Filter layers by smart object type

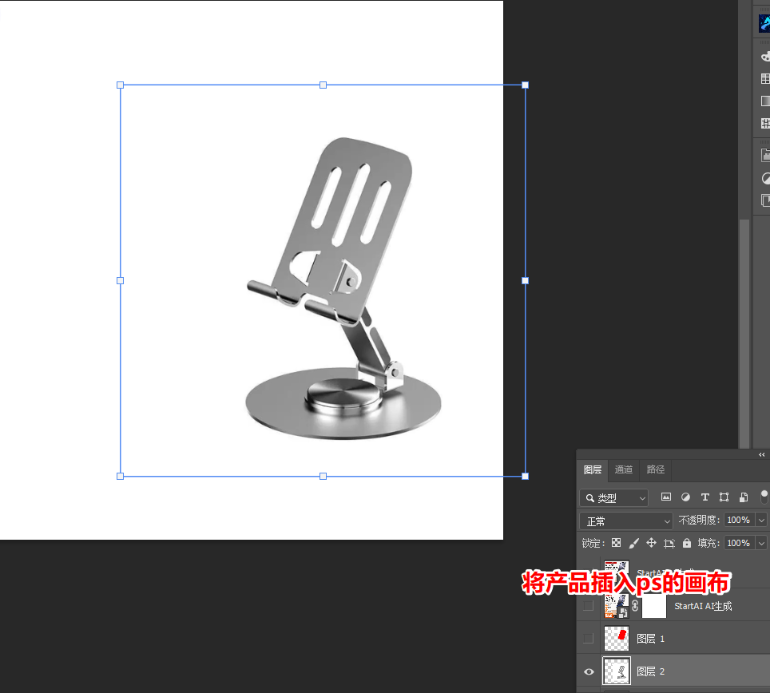[744, 497]
